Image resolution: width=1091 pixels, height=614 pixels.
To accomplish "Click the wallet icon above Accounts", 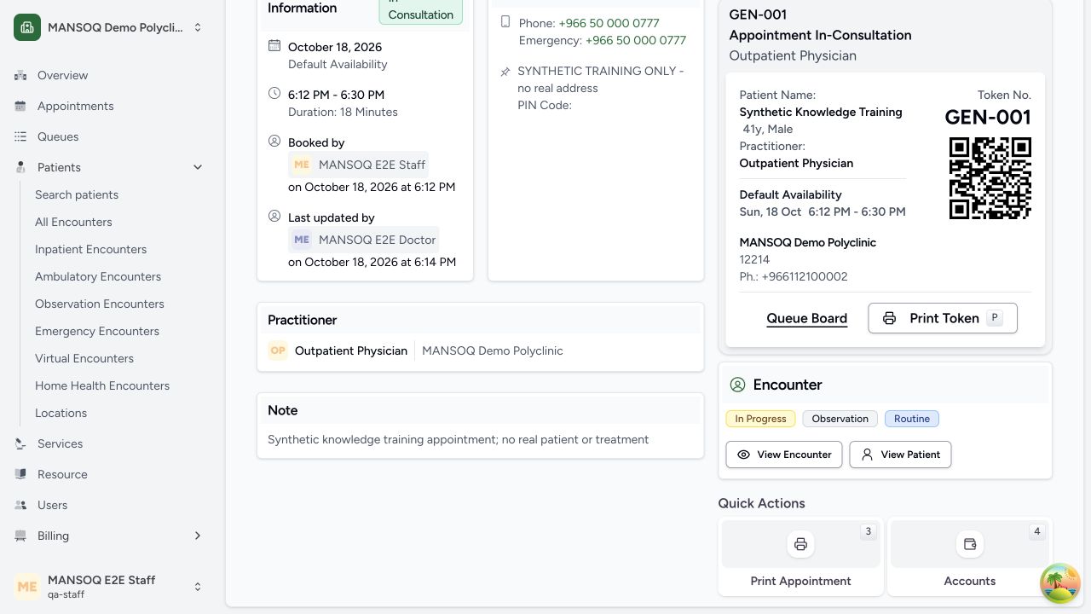I will click(969, 544).
